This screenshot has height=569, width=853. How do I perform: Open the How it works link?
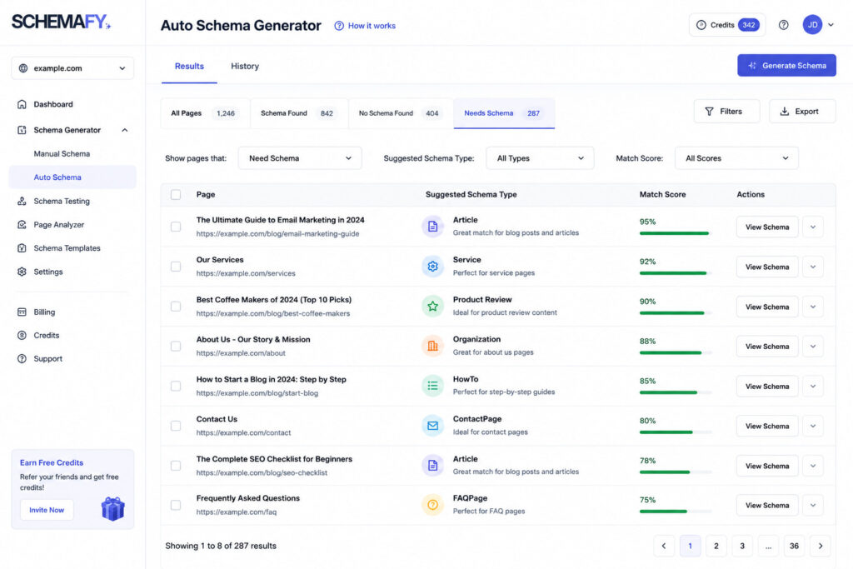click(365, 26)
